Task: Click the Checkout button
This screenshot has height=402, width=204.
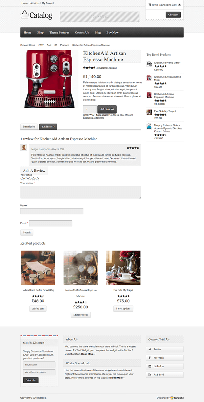Action: [173, 15]
